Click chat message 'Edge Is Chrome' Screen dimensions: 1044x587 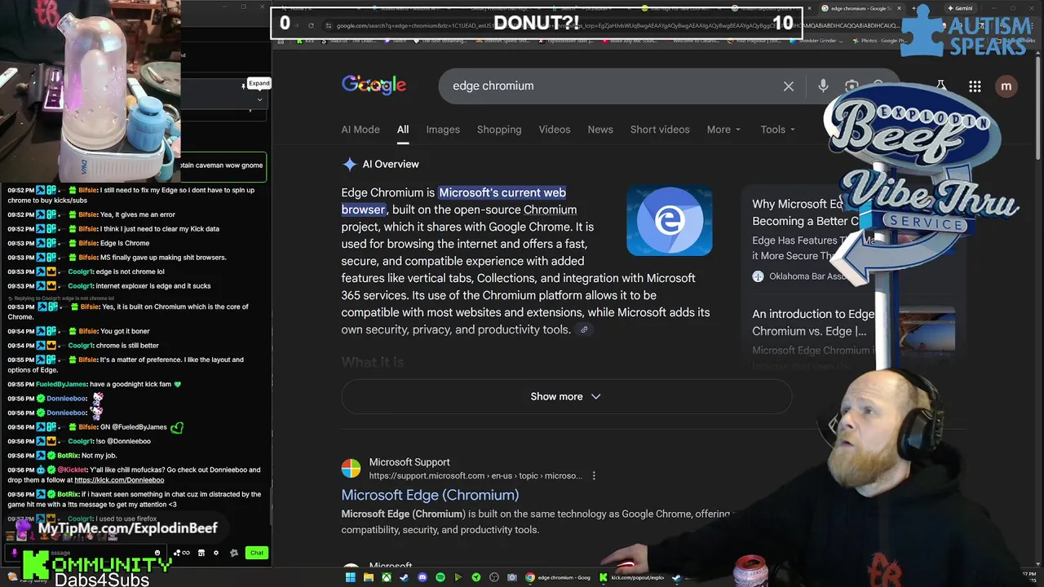125,243
